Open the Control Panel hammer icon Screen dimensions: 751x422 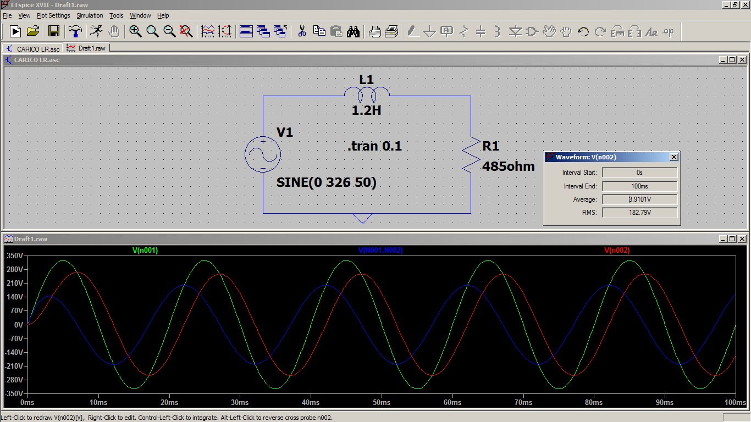coord(75,31)
